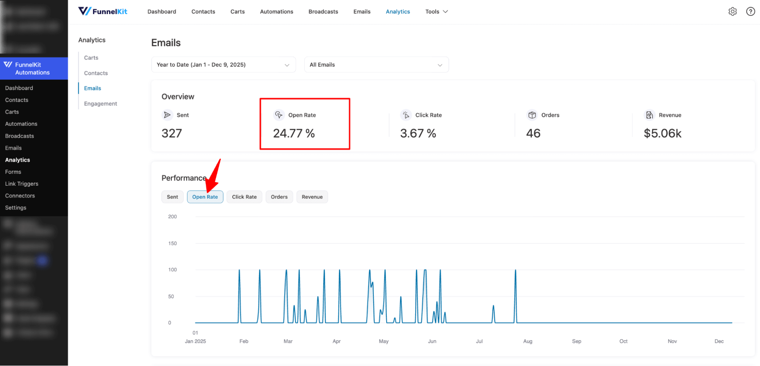Click the Sent paper plane icon in Overview
The image size is (760, 366).
point(167,115)
